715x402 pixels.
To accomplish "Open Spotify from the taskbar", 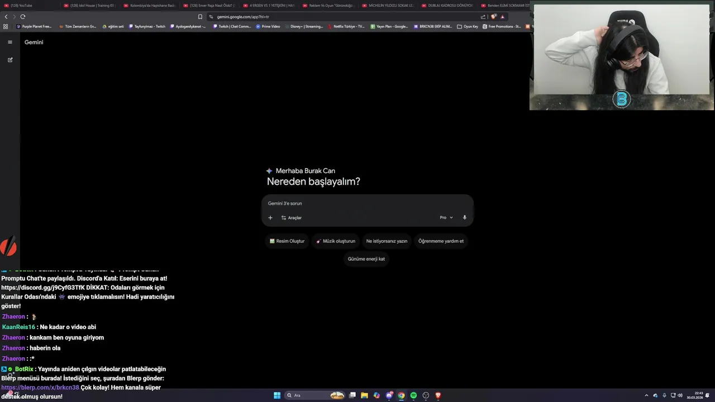I will click(413, 395).
